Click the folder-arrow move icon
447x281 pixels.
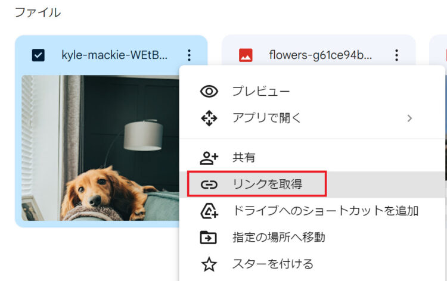pyautogui.click(x=209, y=238)
